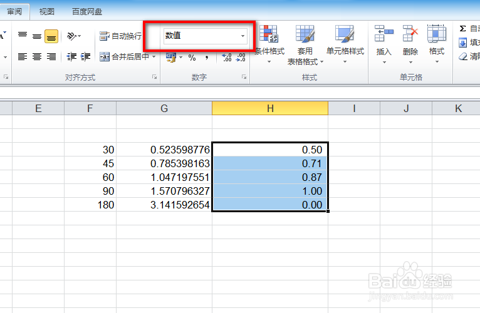Select column I header
Viewport: 480px width, 313px height.
(354, 108)
